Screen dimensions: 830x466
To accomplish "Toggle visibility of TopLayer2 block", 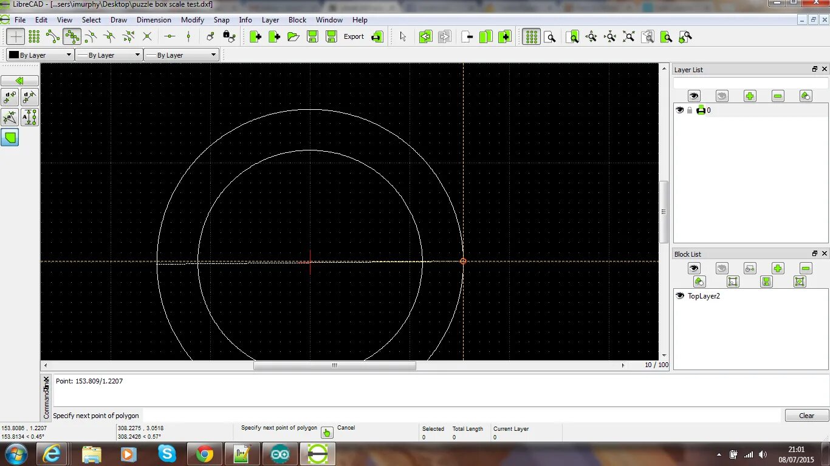I will (x=680, y=296).
